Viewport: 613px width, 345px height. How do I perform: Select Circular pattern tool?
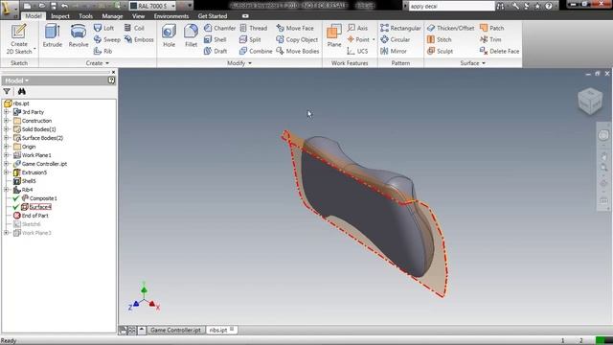pyautogui.click(x=396, y=39)
